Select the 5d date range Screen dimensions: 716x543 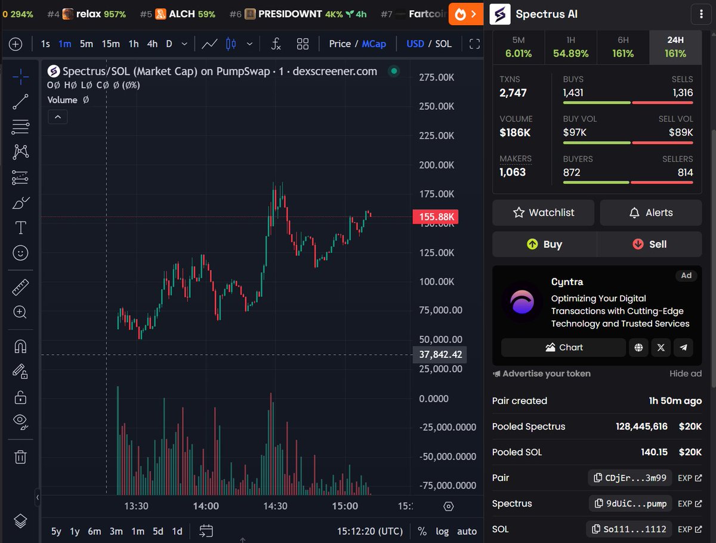coord(158,531)
